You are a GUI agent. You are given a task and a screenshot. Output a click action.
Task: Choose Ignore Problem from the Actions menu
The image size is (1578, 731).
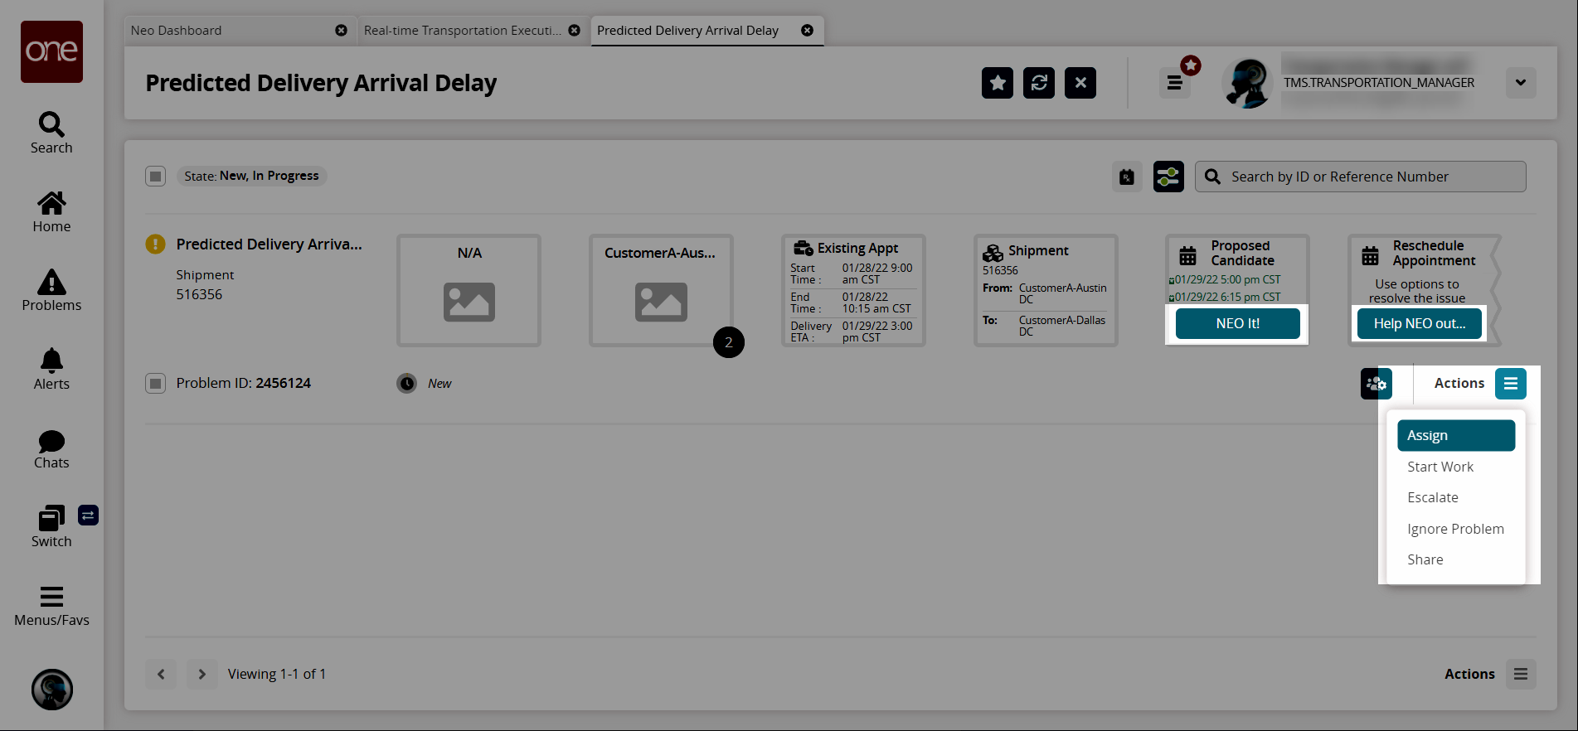point(1456,529)
